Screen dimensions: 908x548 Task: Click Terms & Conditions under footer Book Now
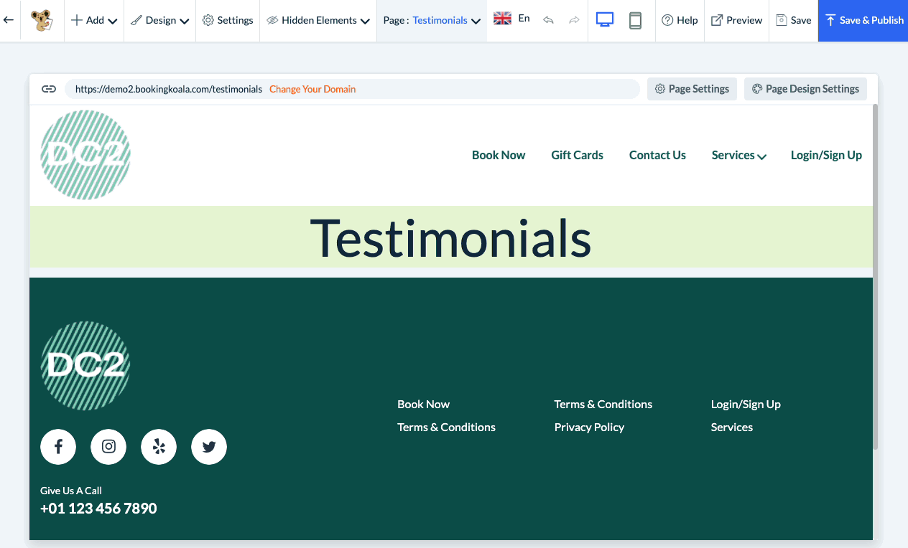[x=446, y=427]
